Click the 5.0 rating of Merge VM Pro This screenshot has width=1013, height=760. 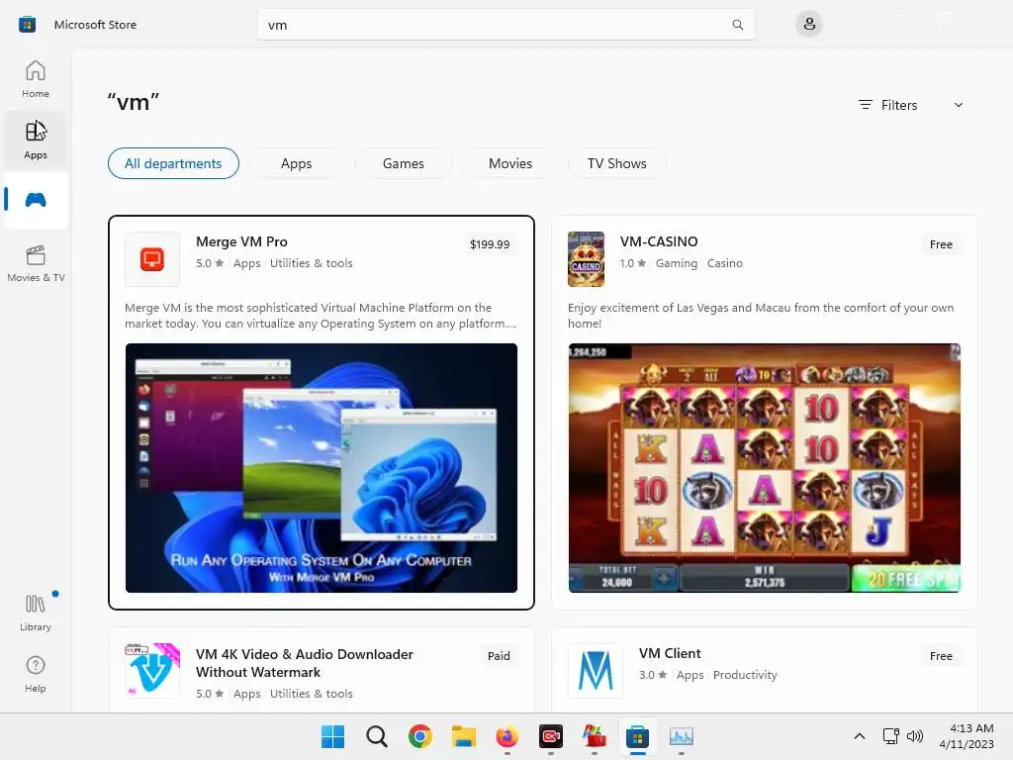210,263
